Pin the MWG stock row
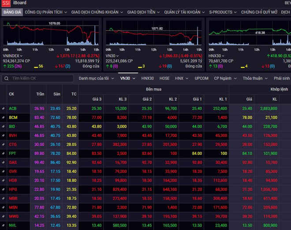 (x=4, y=216)
